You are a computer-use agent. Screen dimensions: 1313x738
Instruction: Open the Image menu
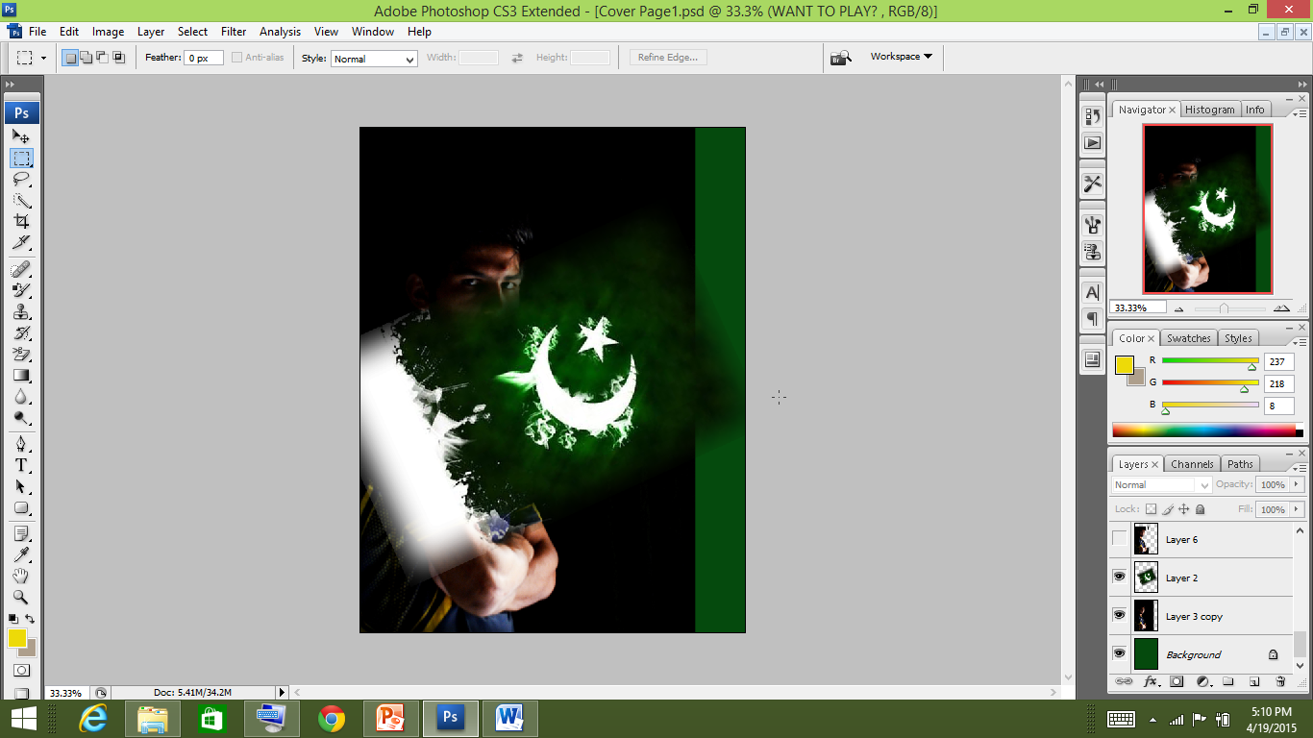coord(108,32)
